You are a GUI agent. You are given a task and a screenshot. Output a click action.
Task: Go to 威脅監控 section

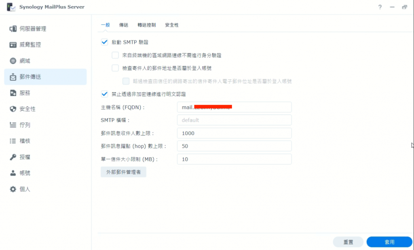45,45
